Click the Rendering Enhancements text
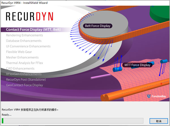 point(24,35)
